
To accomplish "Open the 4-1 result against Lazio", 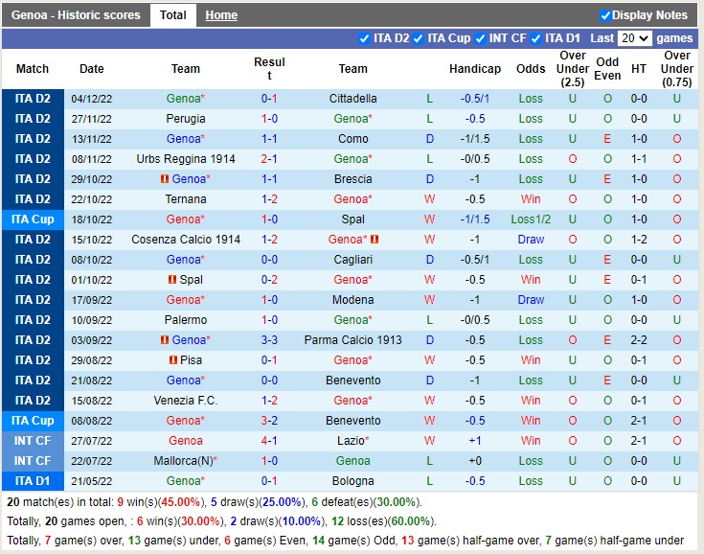I will pos(269,441).
